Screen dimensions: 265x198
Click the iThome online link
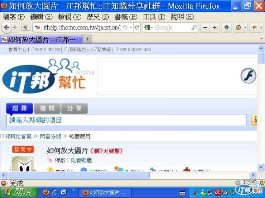(45, 49)
